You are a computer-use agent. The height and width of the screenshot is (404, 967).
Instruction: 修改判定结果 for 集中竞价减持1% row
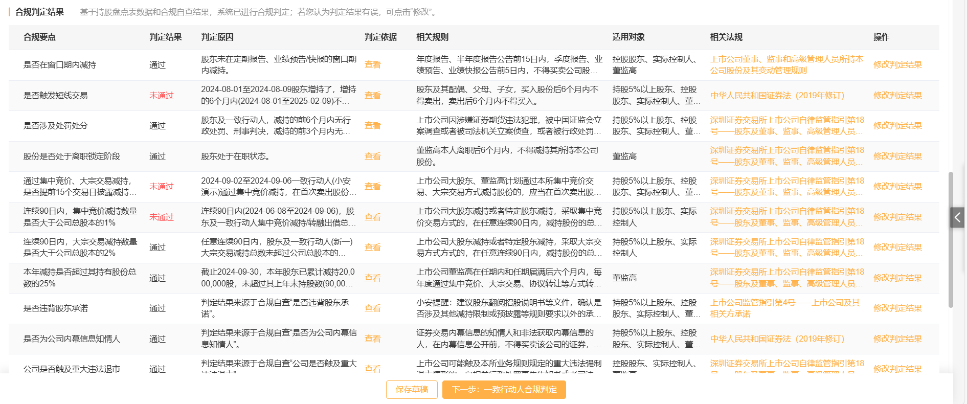point(897,217)
